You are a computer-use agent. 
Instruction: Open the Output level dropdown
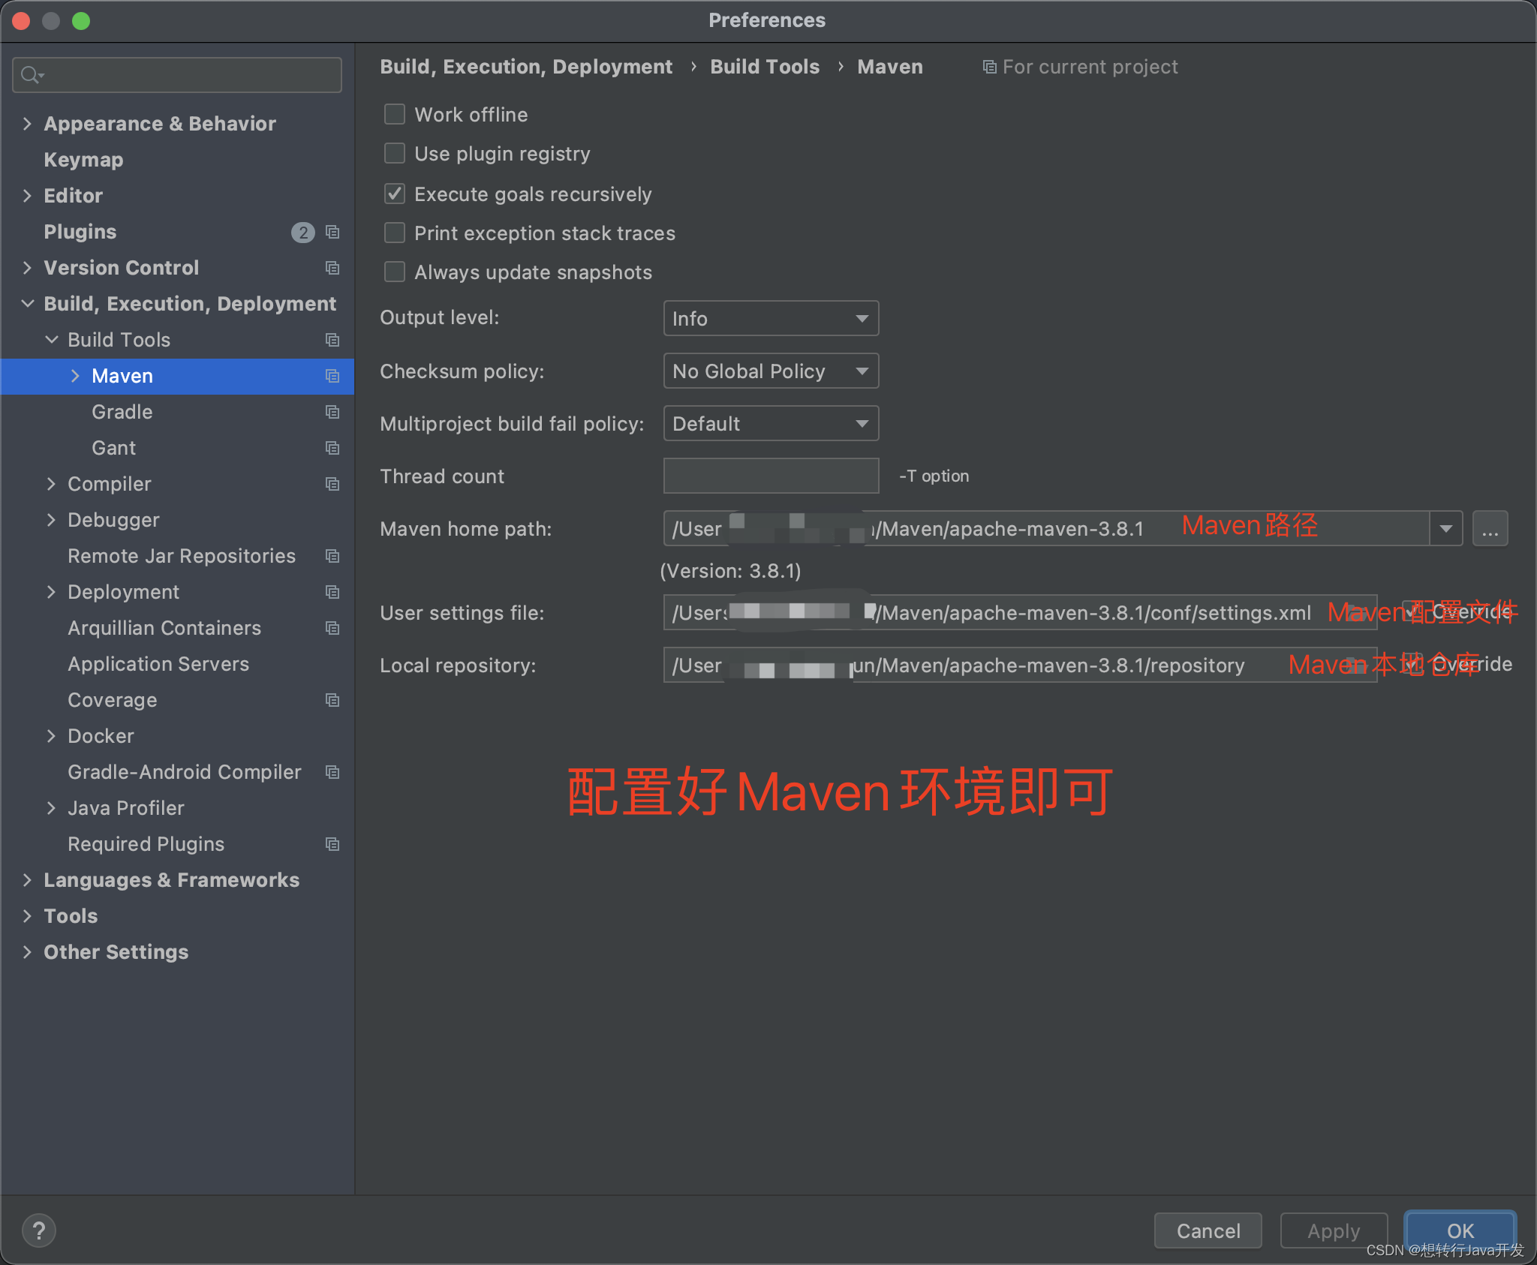point(771,319)
